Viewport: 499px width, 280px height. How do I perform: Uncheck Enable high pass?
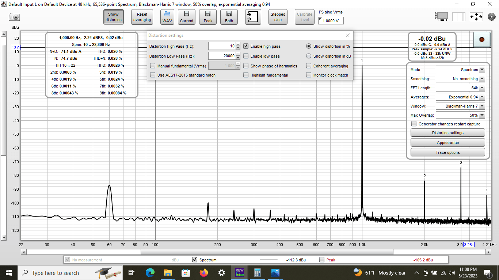[246, 46]
